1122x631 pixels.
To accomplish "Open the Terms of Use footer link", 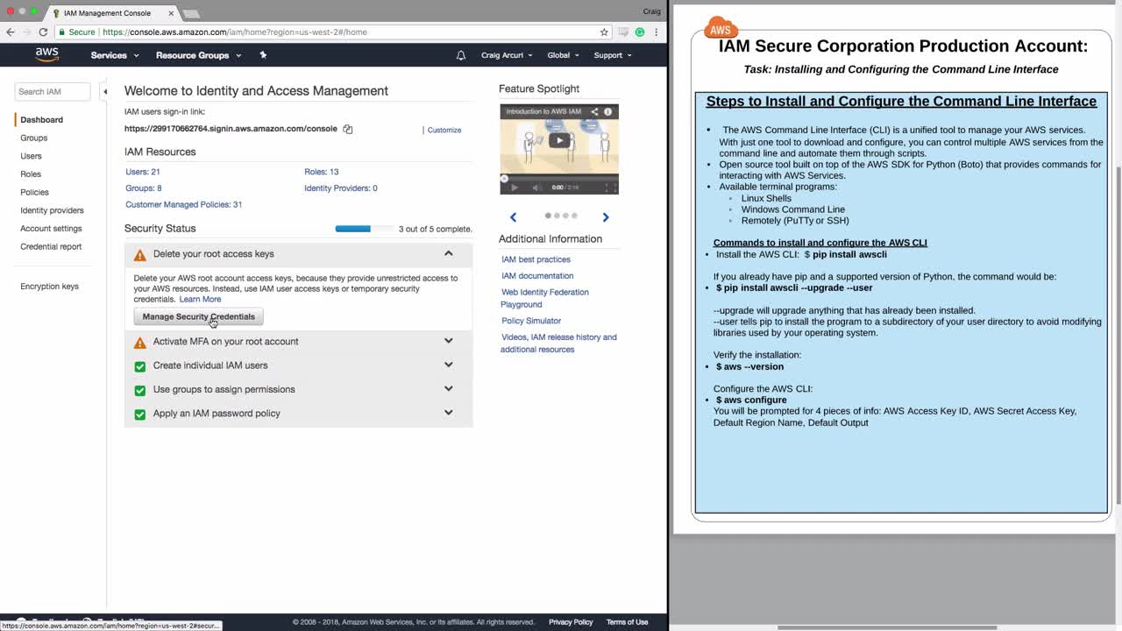I will click(628, 622).
